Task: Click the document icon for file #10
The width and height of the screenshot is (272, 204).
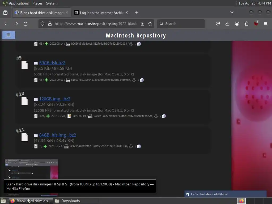Action: pyautogui.click(x=24, y=101)
